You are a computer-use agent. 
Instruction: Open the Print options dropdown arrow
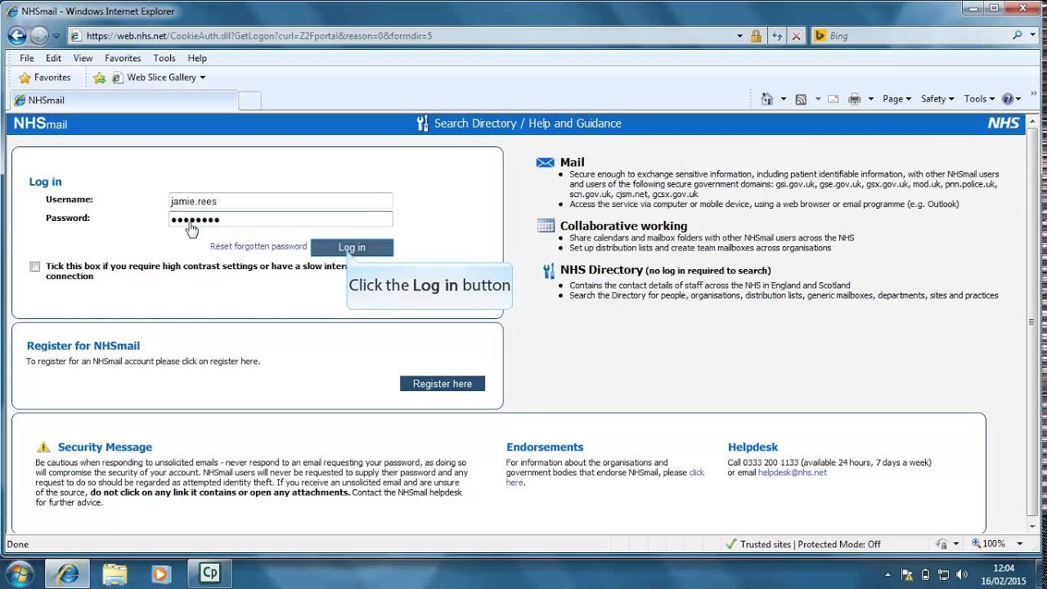[870, 99]
